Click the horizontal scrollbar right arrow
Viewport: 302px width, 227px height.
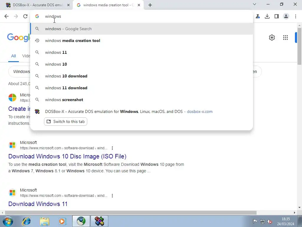point(295,213)
